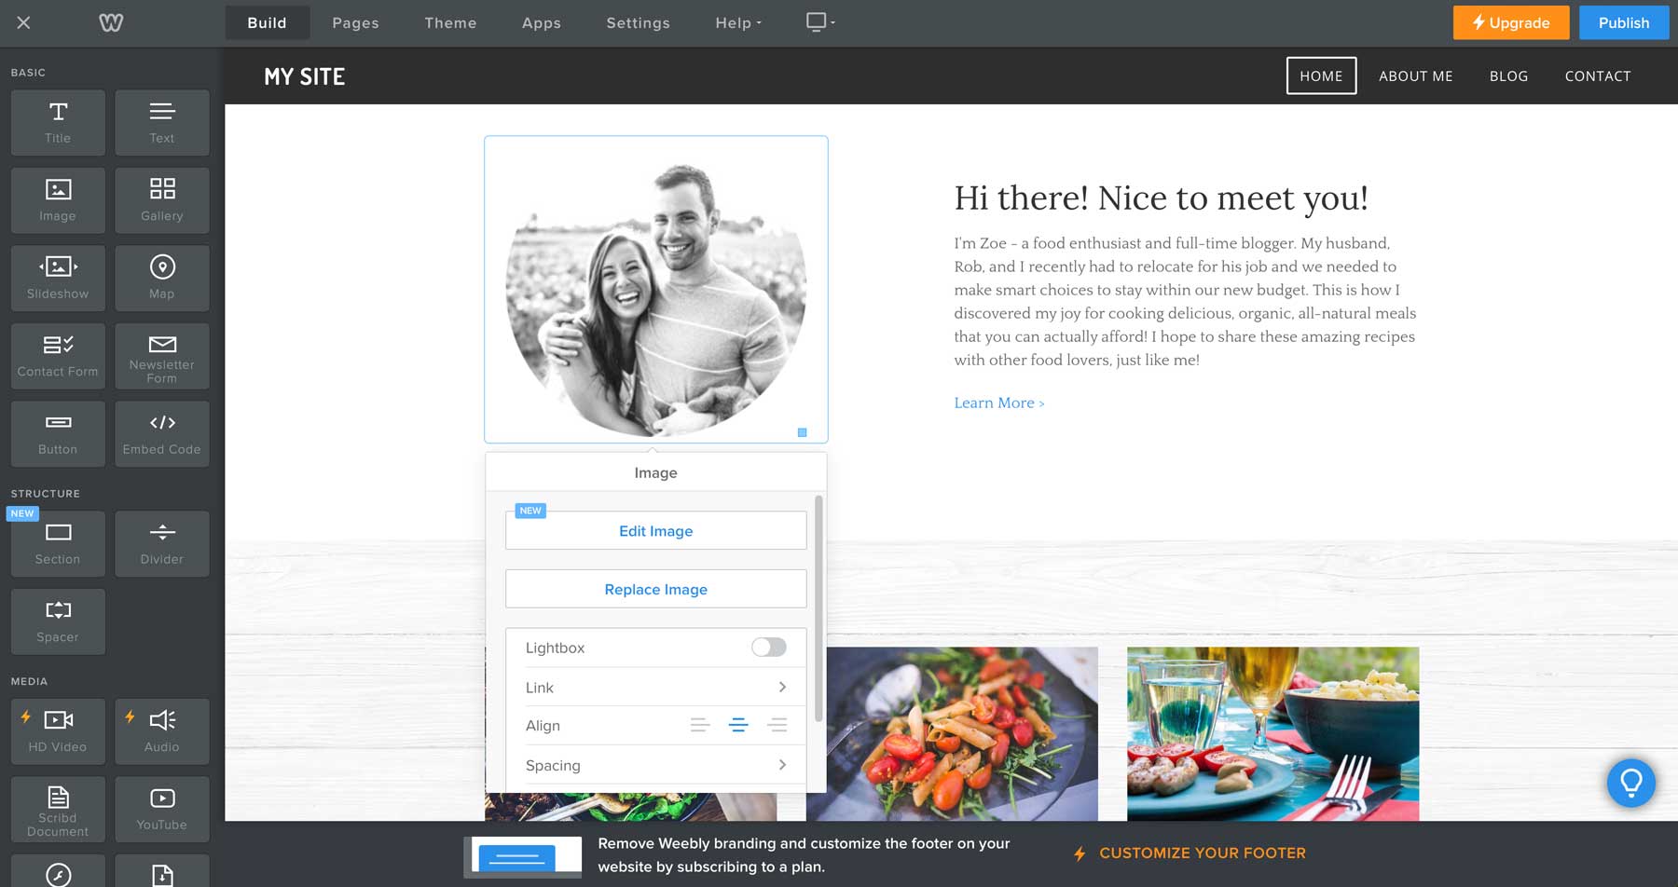Select the Slideshow element
The width and height of the screenshot is (1678, 887).
(x=57, y=277)
